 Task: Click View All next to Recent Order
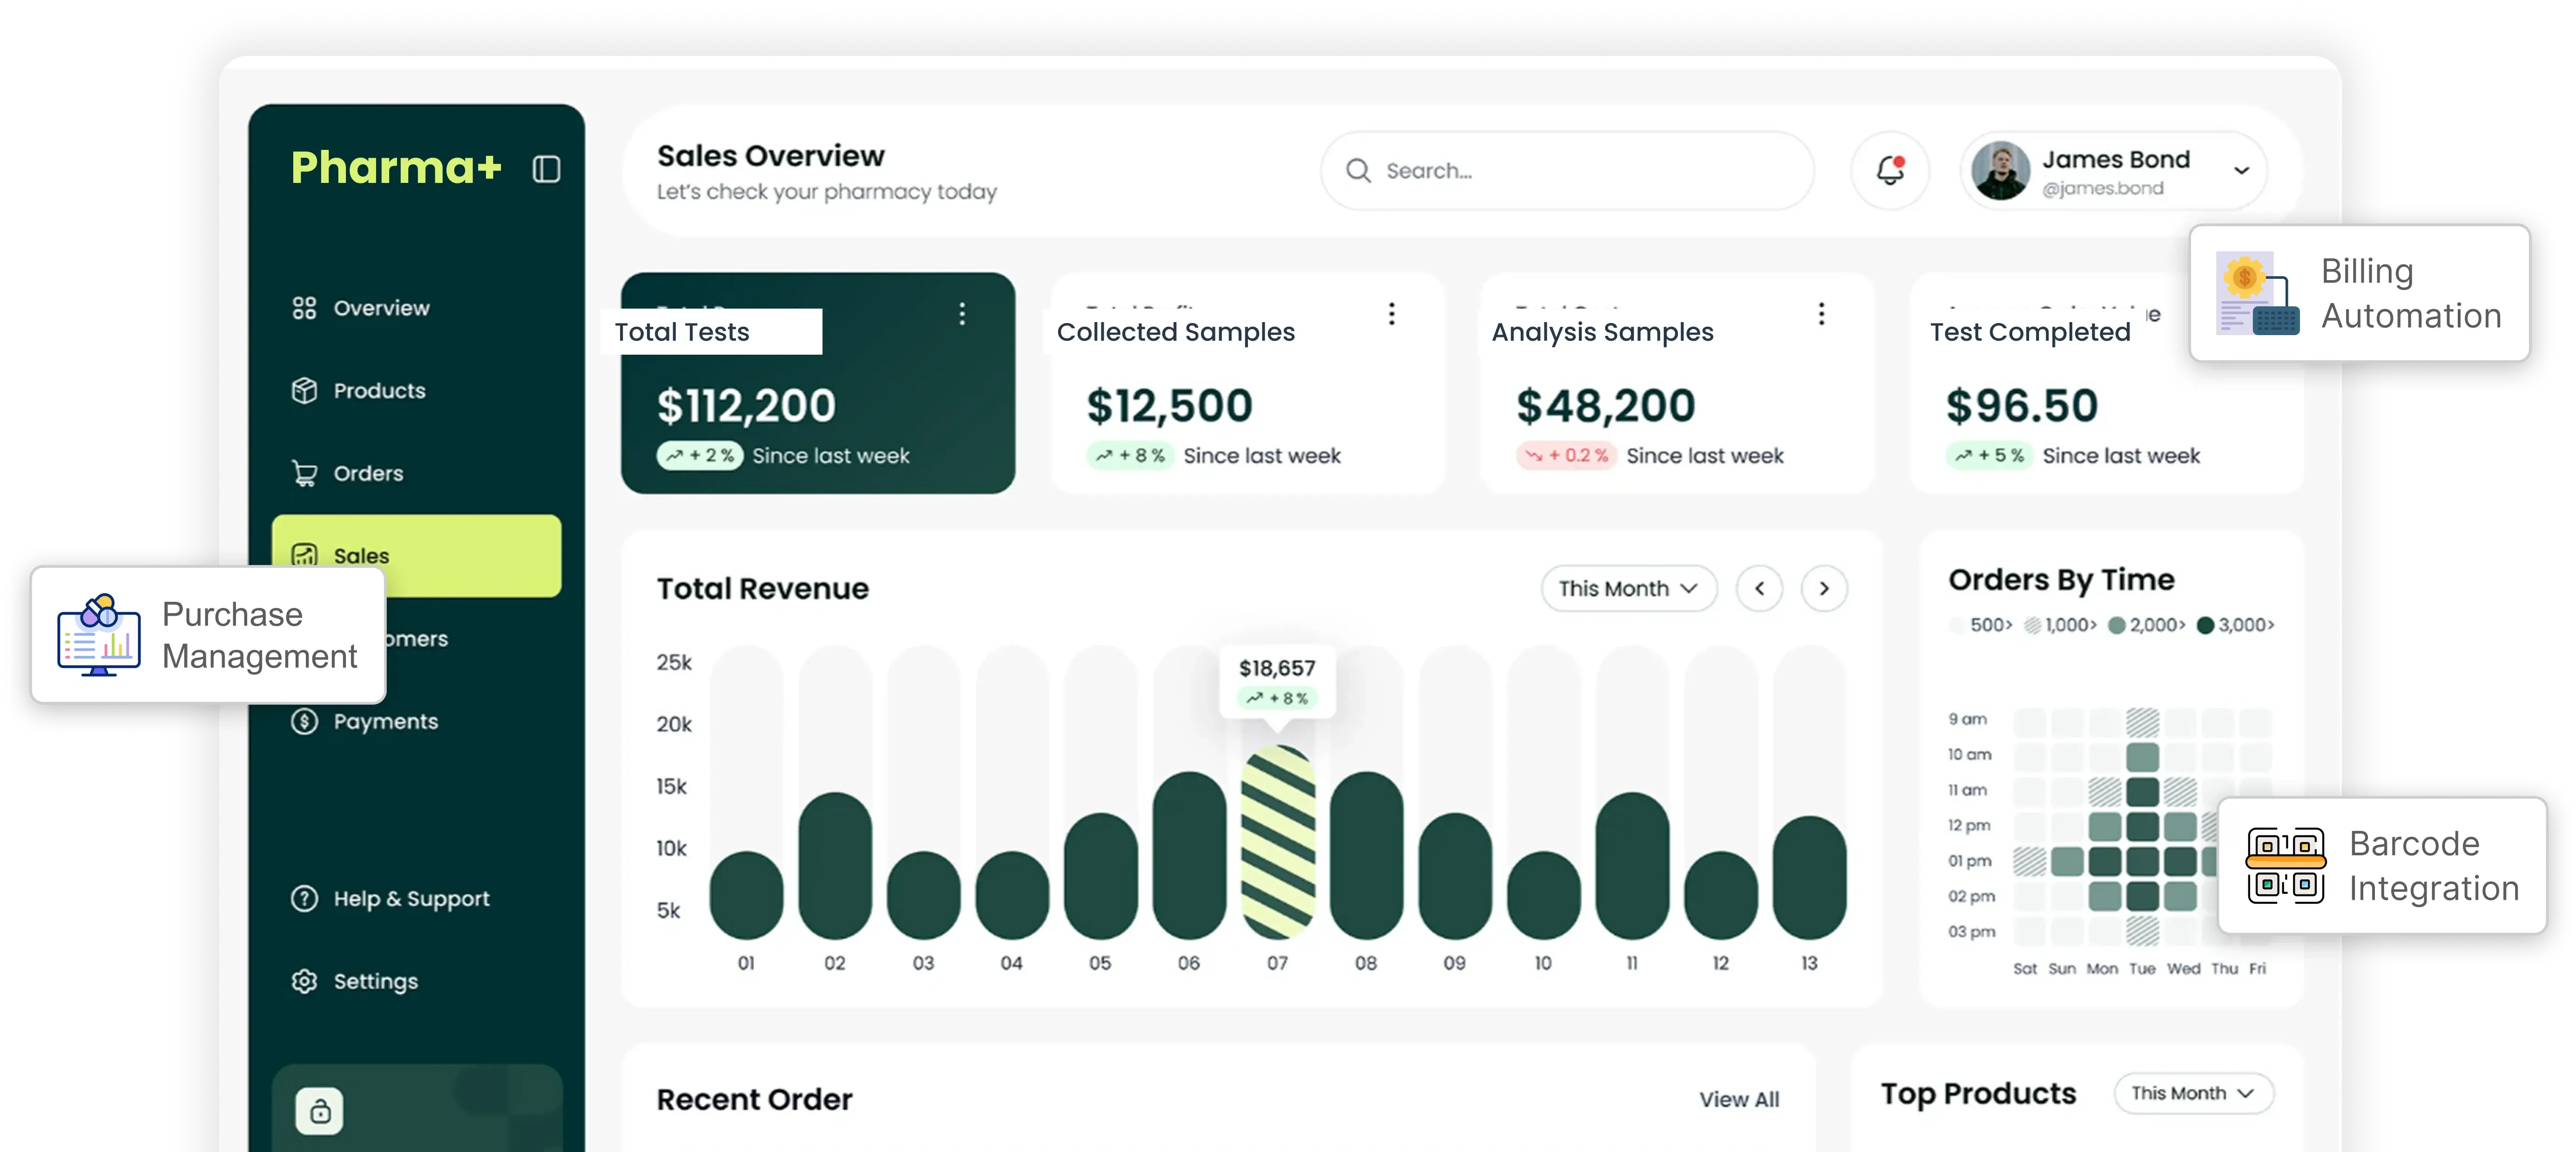point(1739,1099)
